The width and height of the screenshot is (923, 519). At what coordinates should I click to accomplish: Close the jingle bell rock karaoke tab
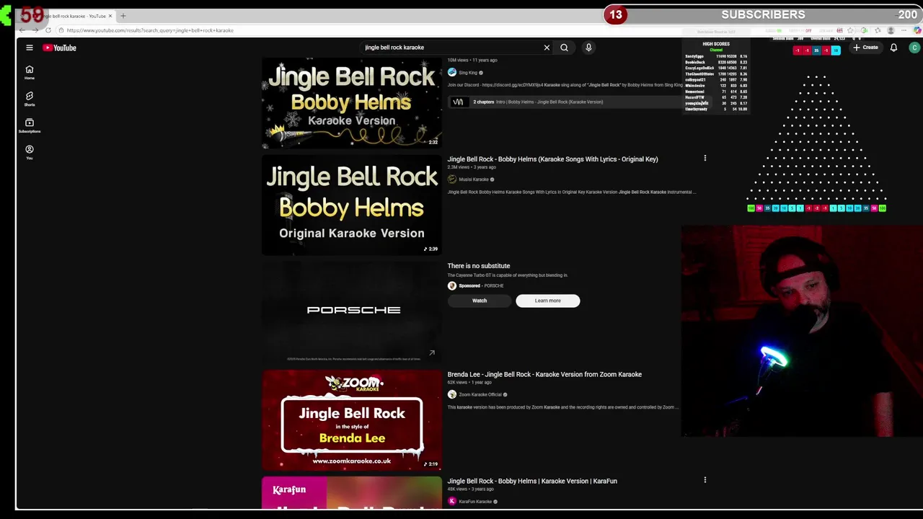(x=110, y=16)
